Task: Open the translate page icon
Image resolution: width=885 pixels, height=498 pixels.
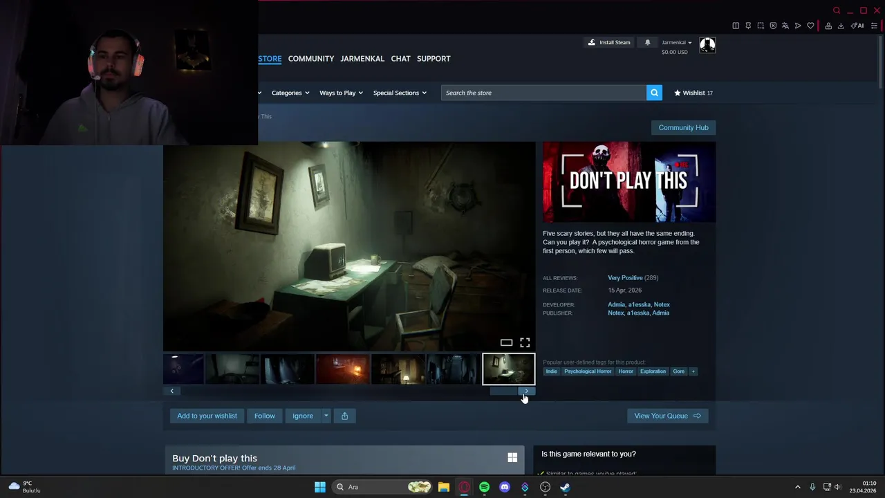Action: coord(785,26)
